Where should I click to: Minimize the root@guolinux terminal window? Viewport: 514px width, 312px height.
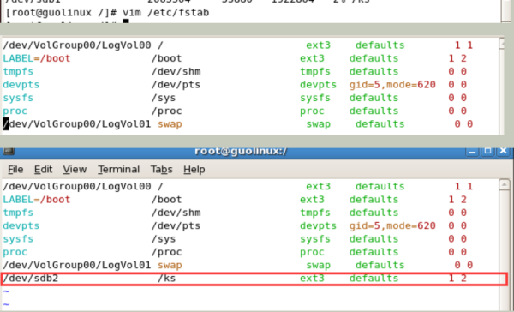pos(472,152)
